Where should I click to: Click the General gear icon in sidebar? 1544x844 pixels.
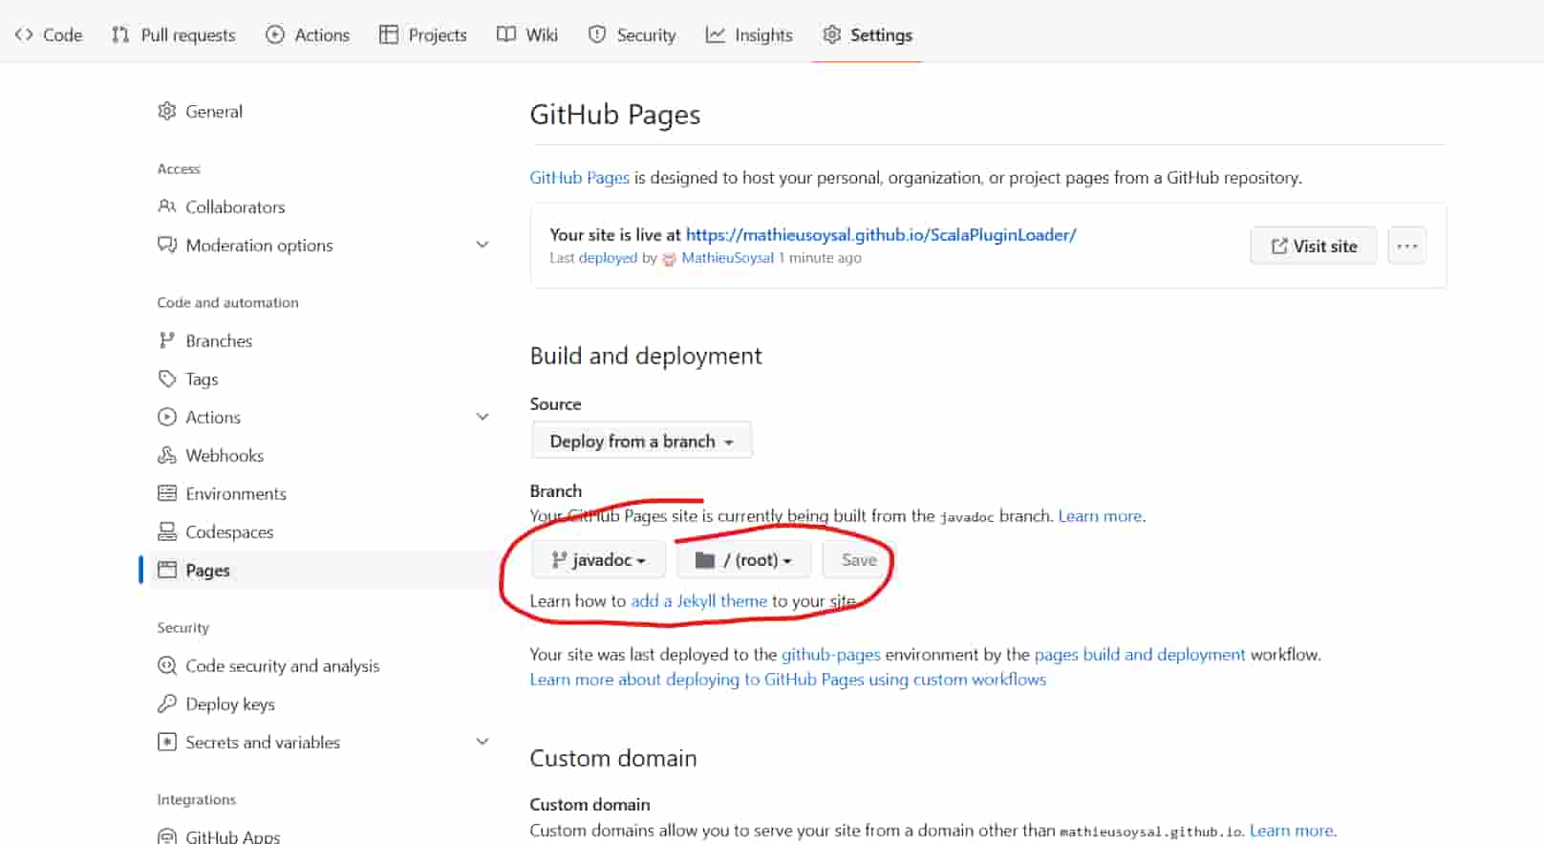[x=167, y=111]
